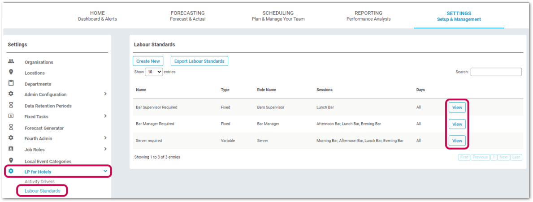Open the HOME Dashboard & Alerts tab

(97, 16)
